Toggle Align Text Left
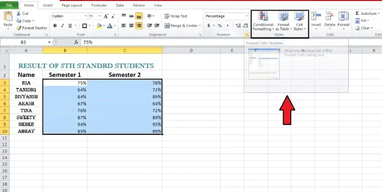The height and width of the screenshot is (192, 382). point(124,25)
